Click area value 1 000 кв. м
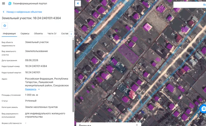Viewport: 206px width, 126px height. (x=32, y=95)
